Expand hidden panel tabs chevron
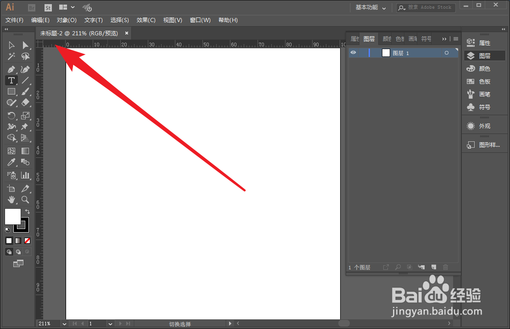510x329 pixels. tap(444, 39)
